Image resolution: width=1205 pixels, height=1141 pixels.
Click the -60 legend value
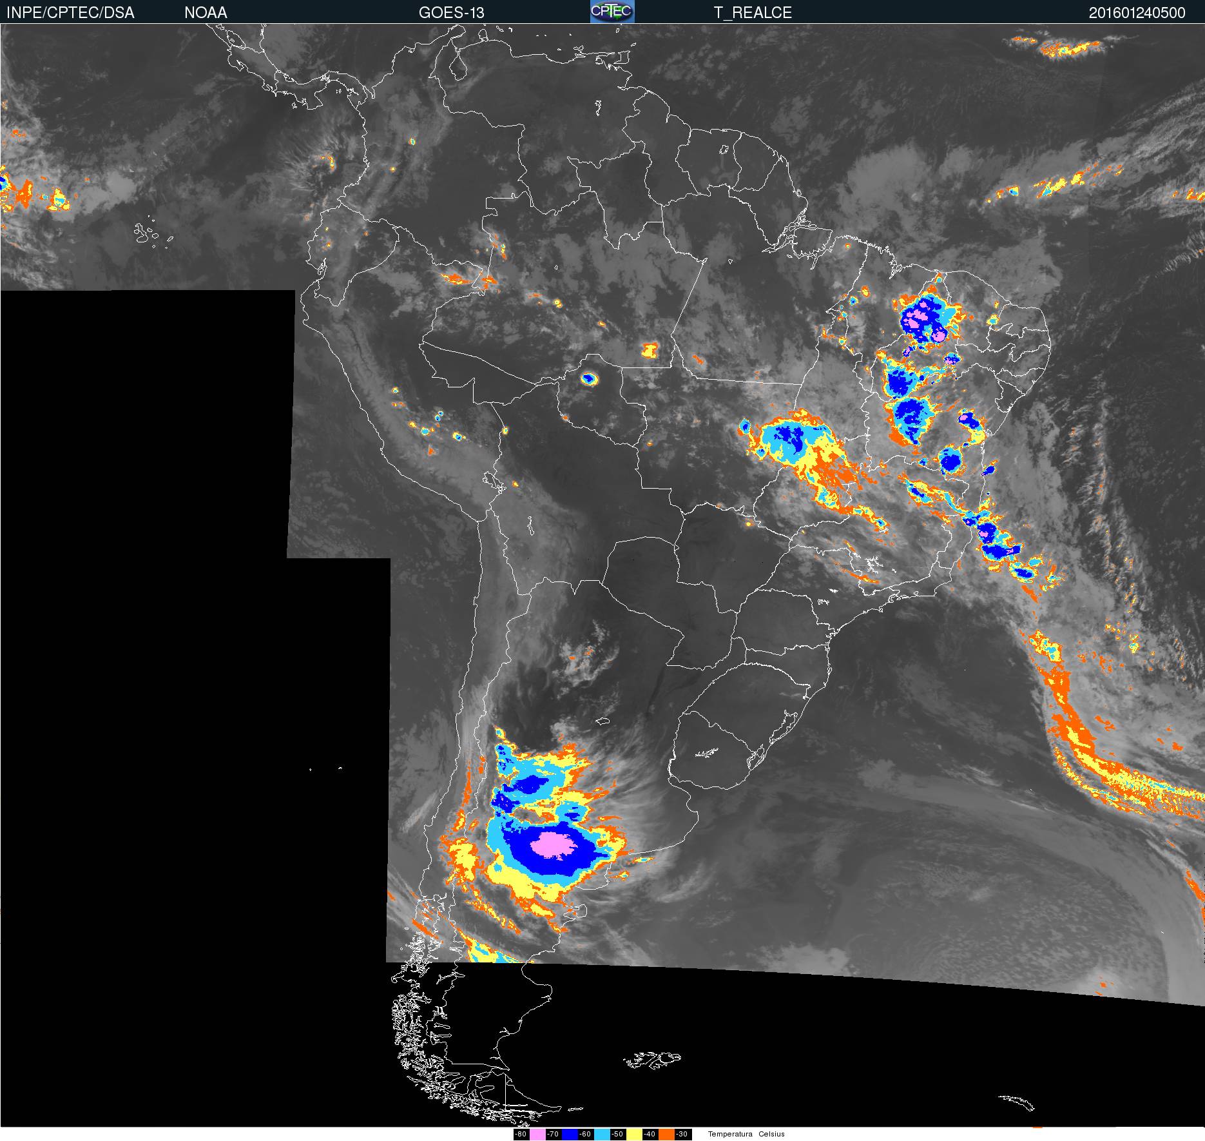pos(585,1135)
